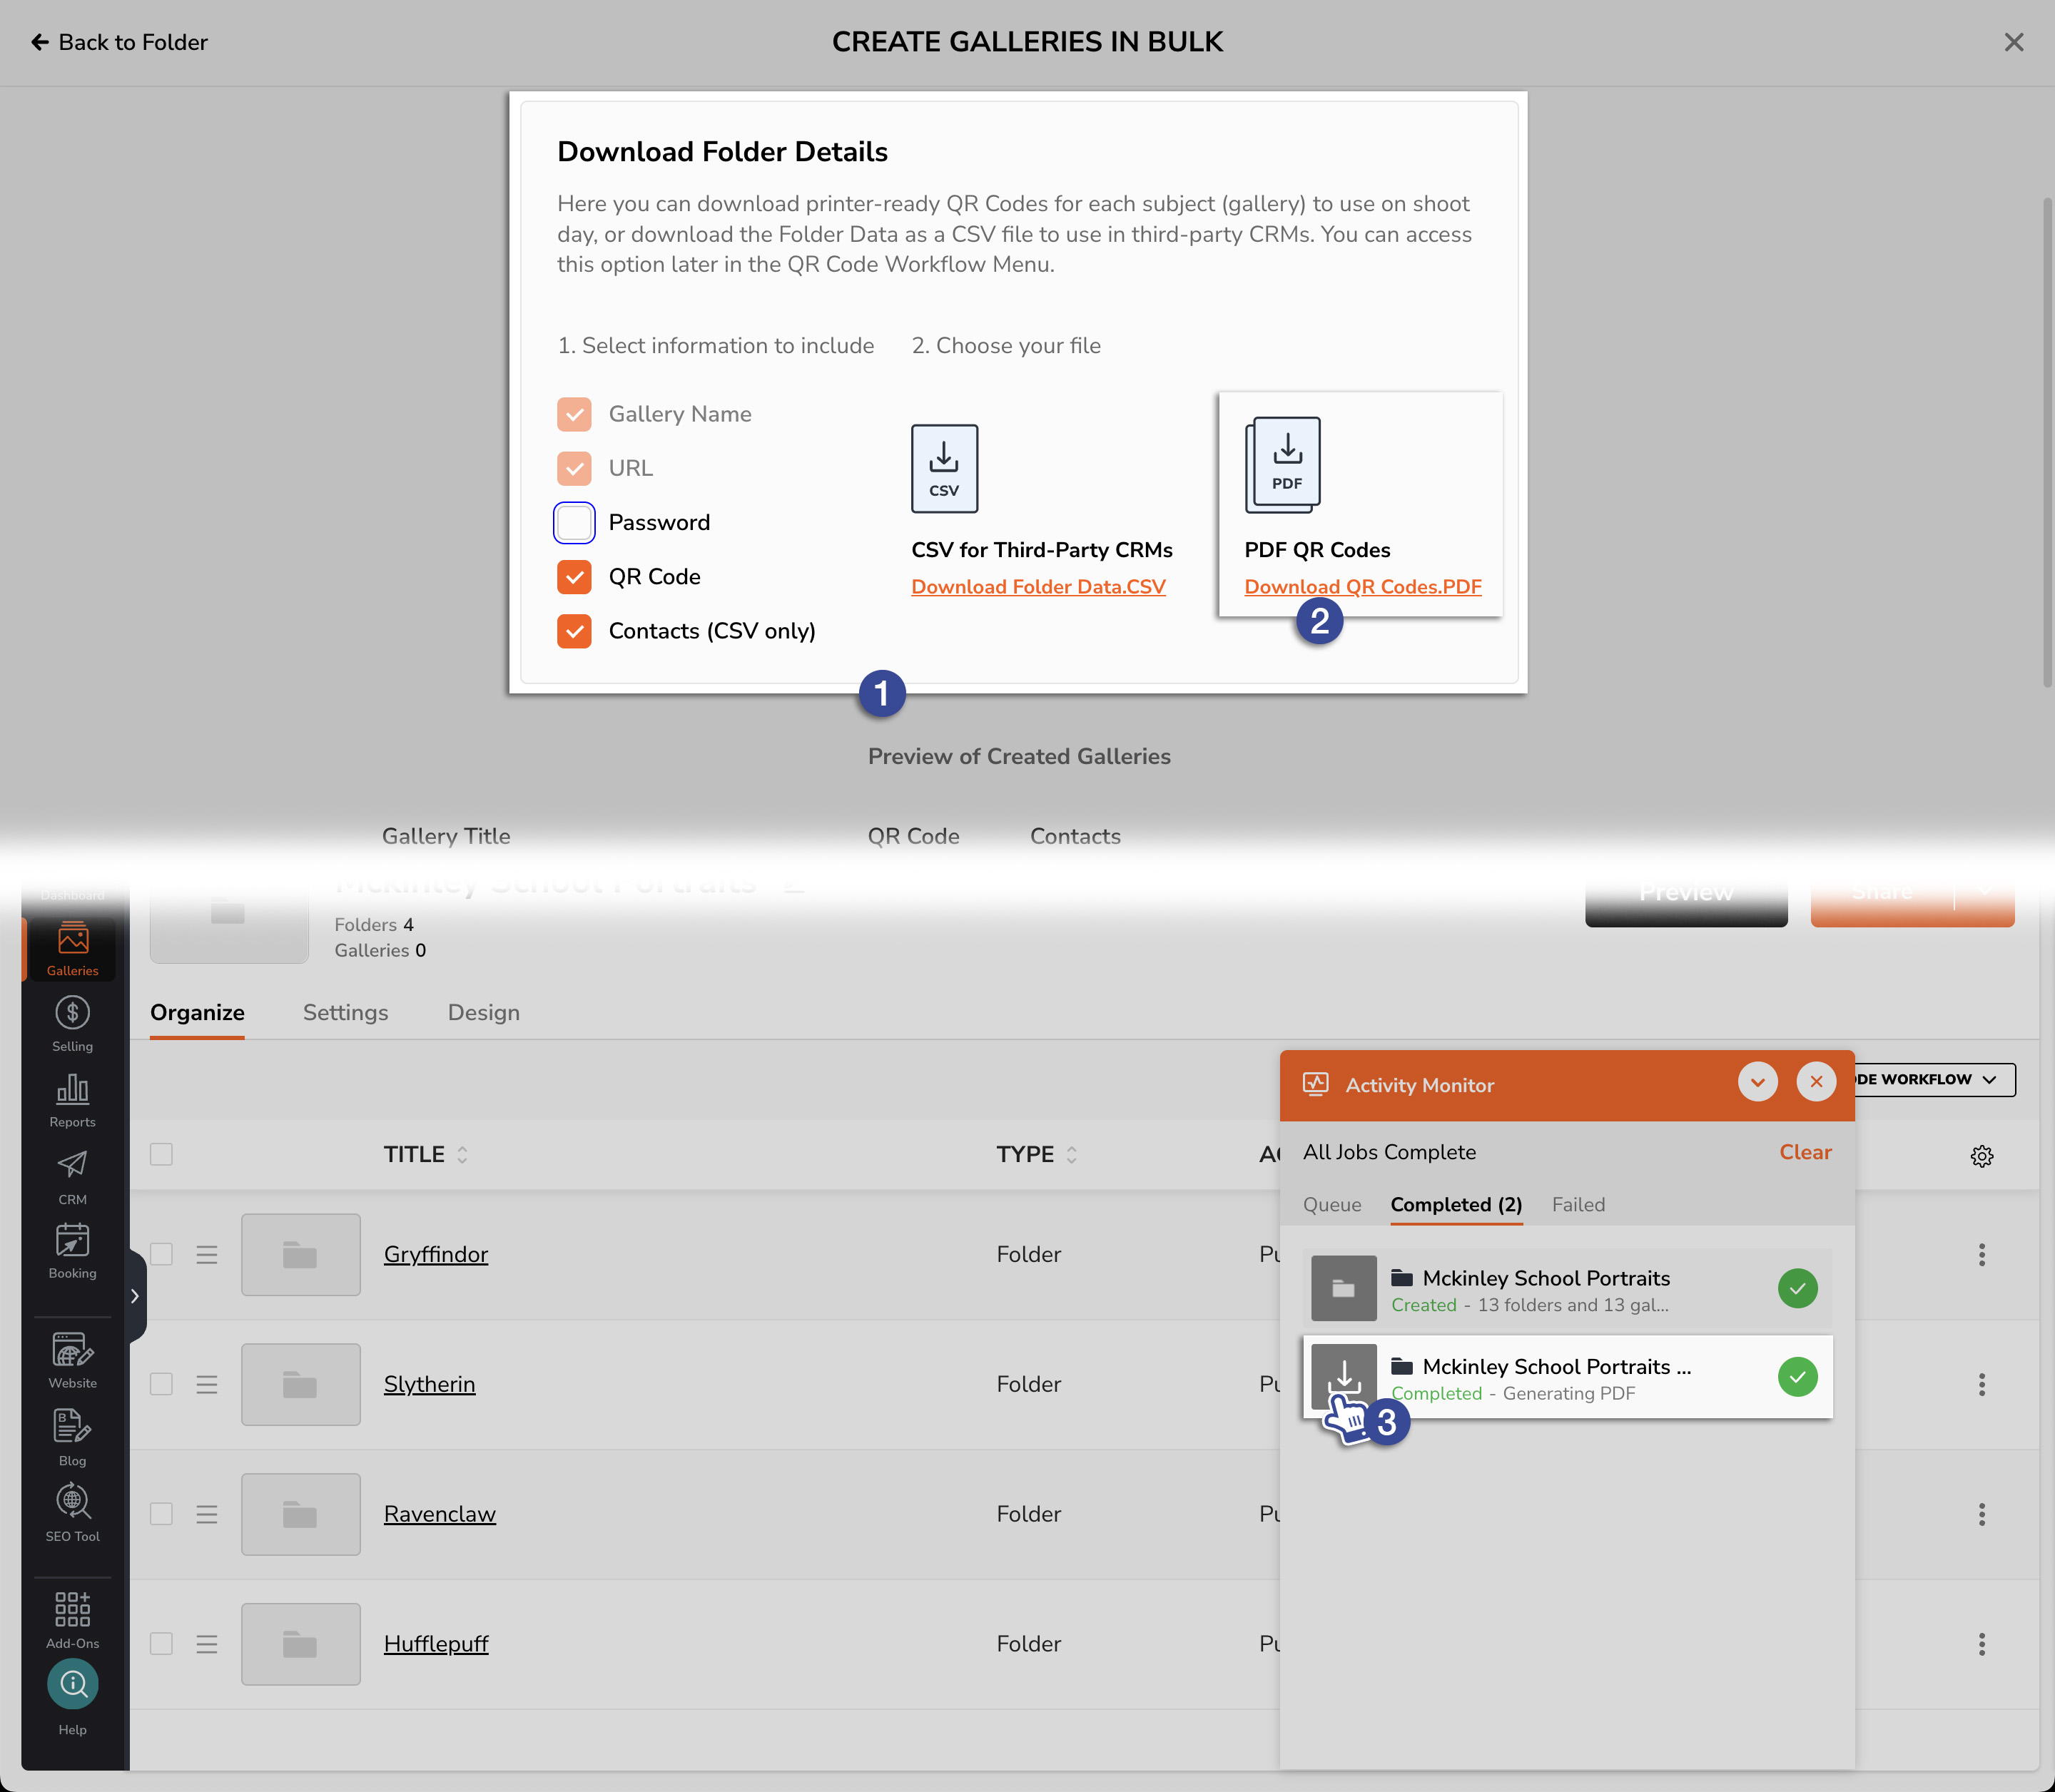Click the Ravenclaw folder thumbnail
The height and width of the screenshot is (1792, 2055).
(x=301, y=1514)
